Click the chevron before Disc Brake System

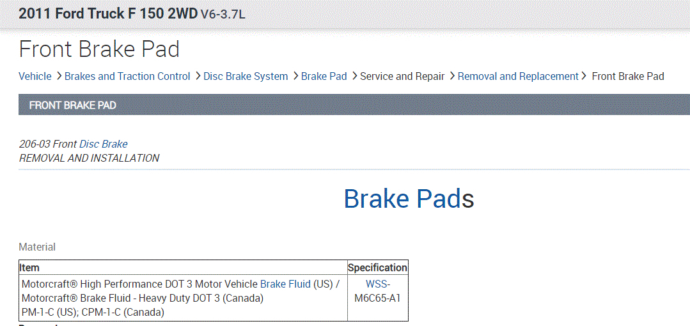pyautogui.click(x=198, y=77)
